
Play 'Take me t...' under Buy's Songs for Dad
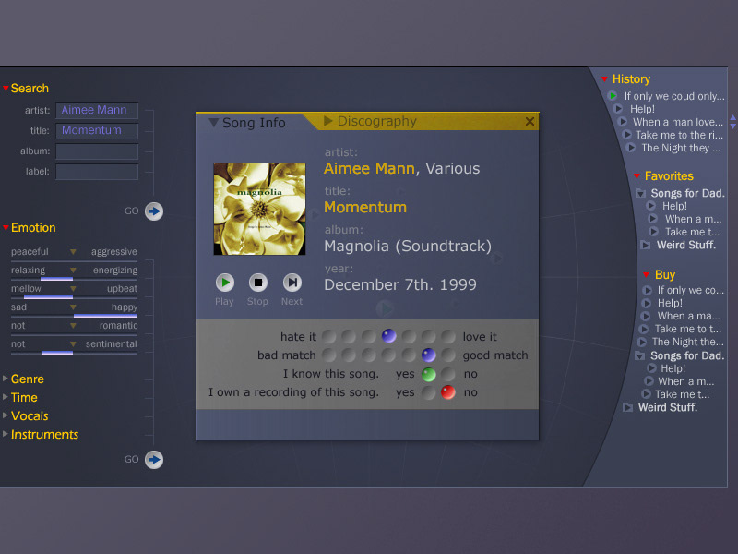tap(647, 394)
